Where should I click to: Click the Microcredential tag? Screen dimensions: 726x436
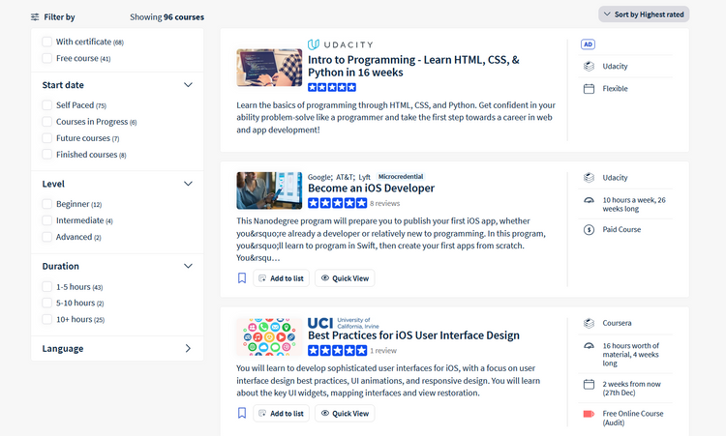[401, 177]
